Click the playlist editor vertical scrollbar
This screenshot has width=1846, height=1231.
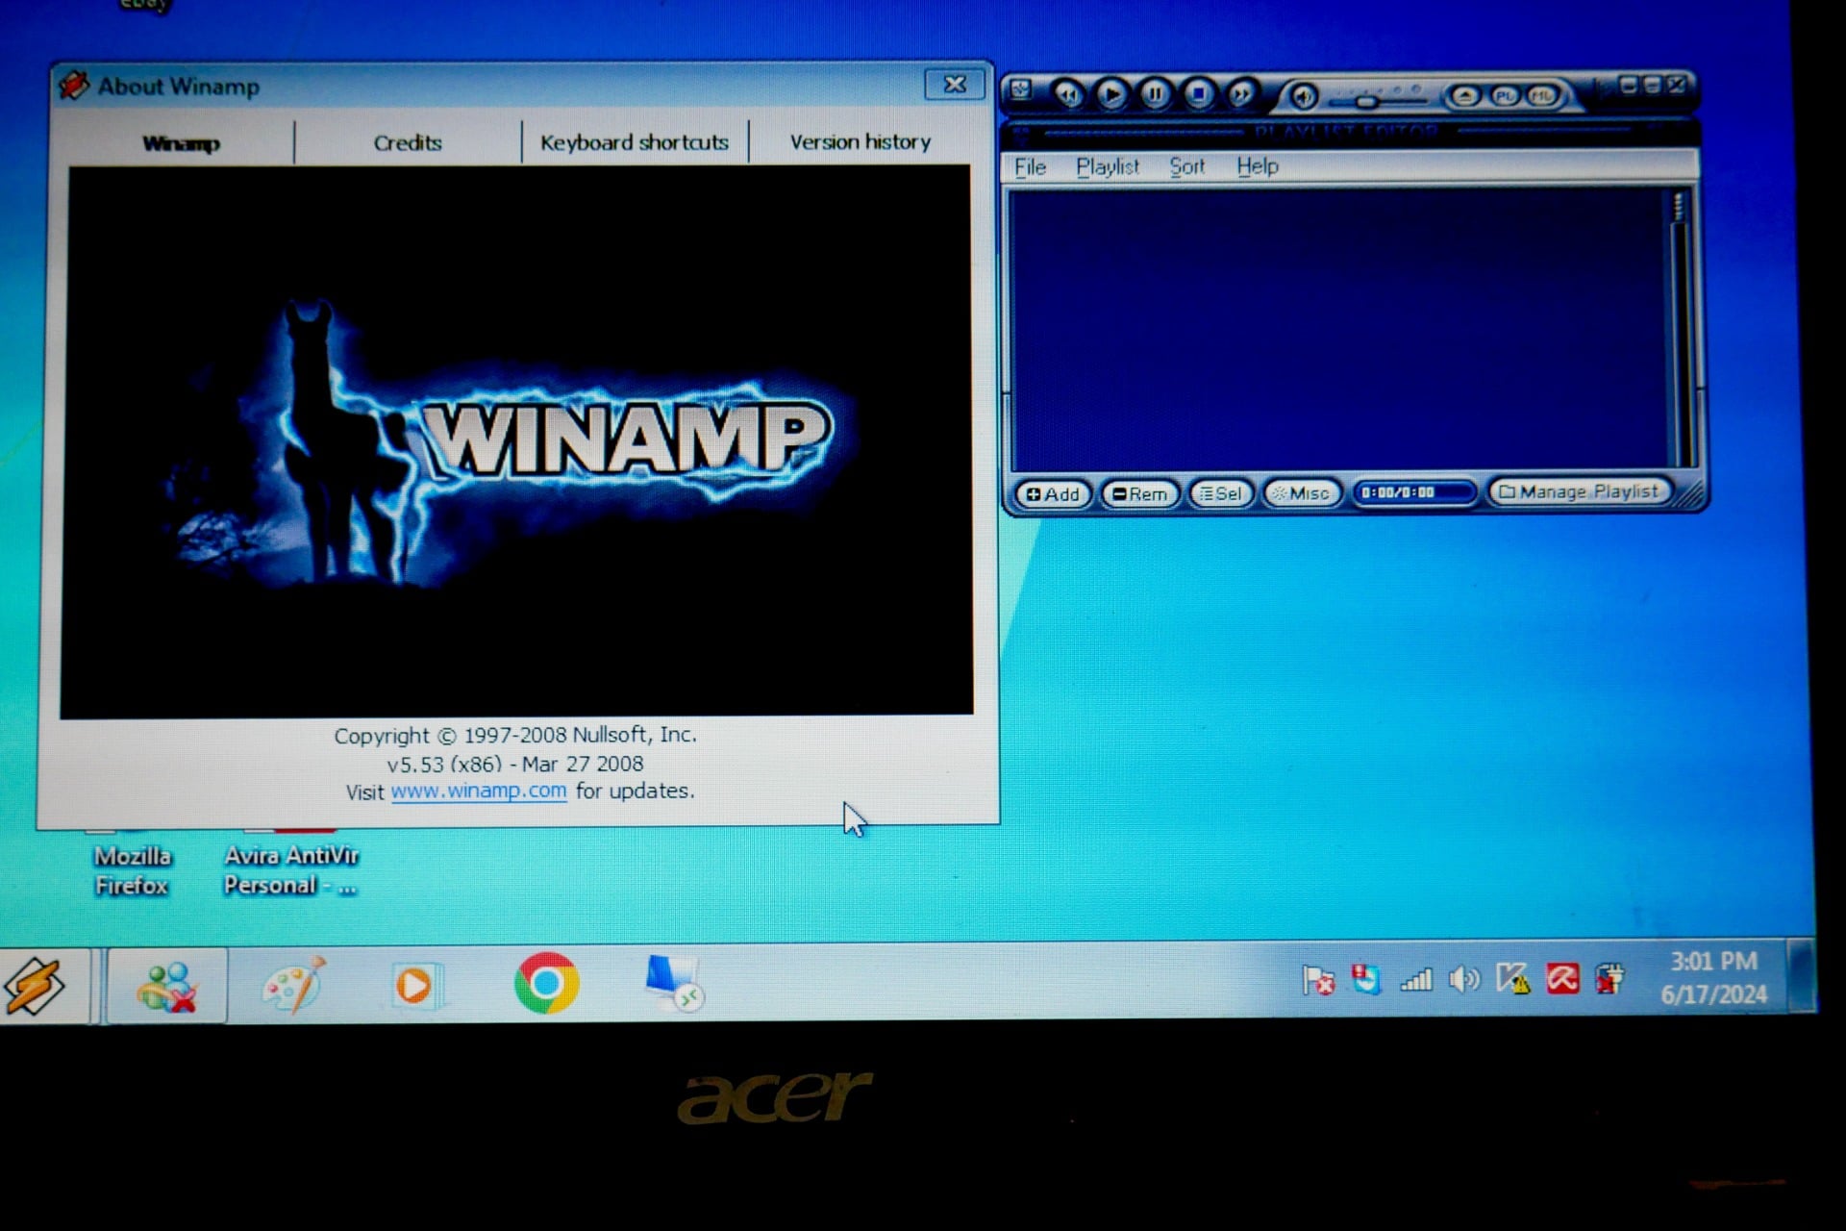point(1679,327)
